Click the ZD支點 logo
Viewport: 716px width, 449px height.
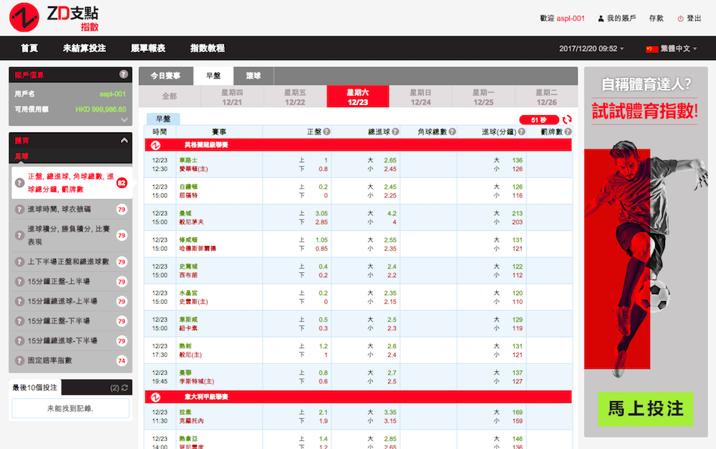click(54, 18)
